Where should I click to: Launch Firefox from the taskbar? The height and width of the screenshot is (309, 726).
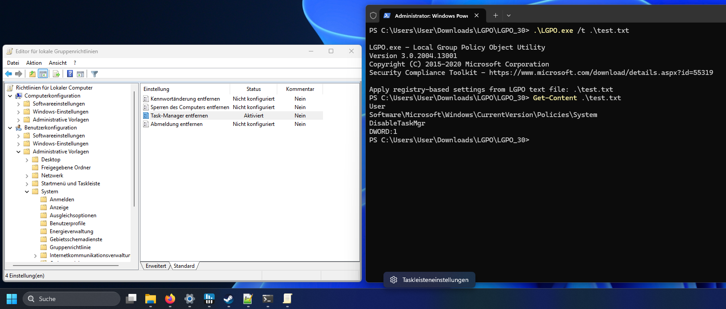pyautogui.click(x=170, y=299)
